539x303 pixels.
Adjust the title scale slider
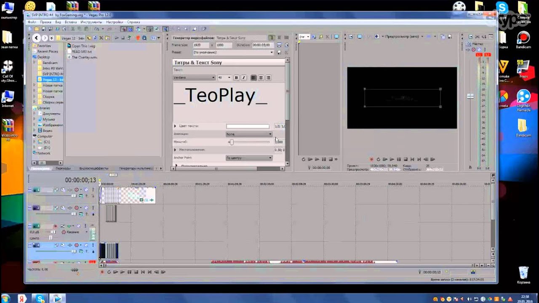231,142
